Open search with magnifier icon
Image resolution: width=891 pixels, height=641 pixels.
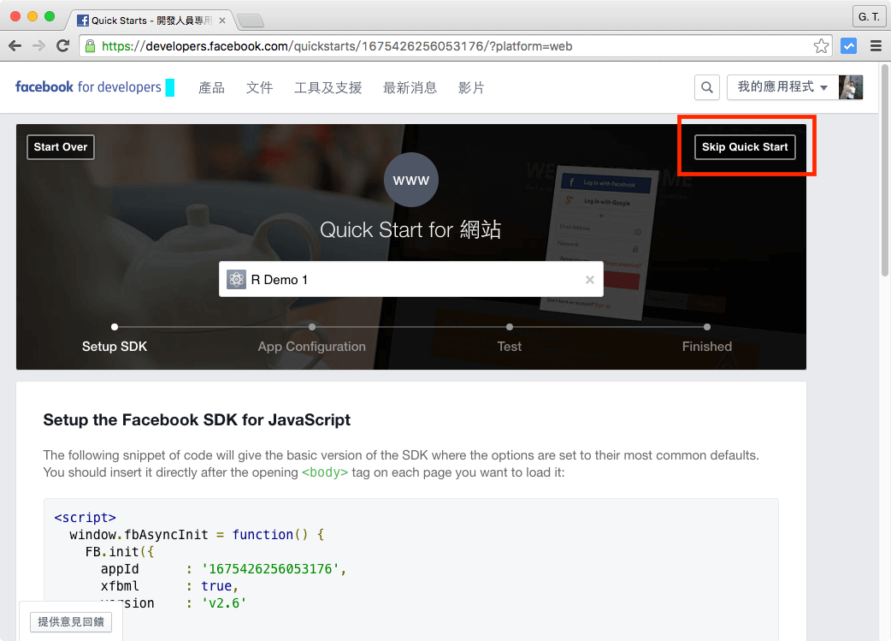(706, 87)
